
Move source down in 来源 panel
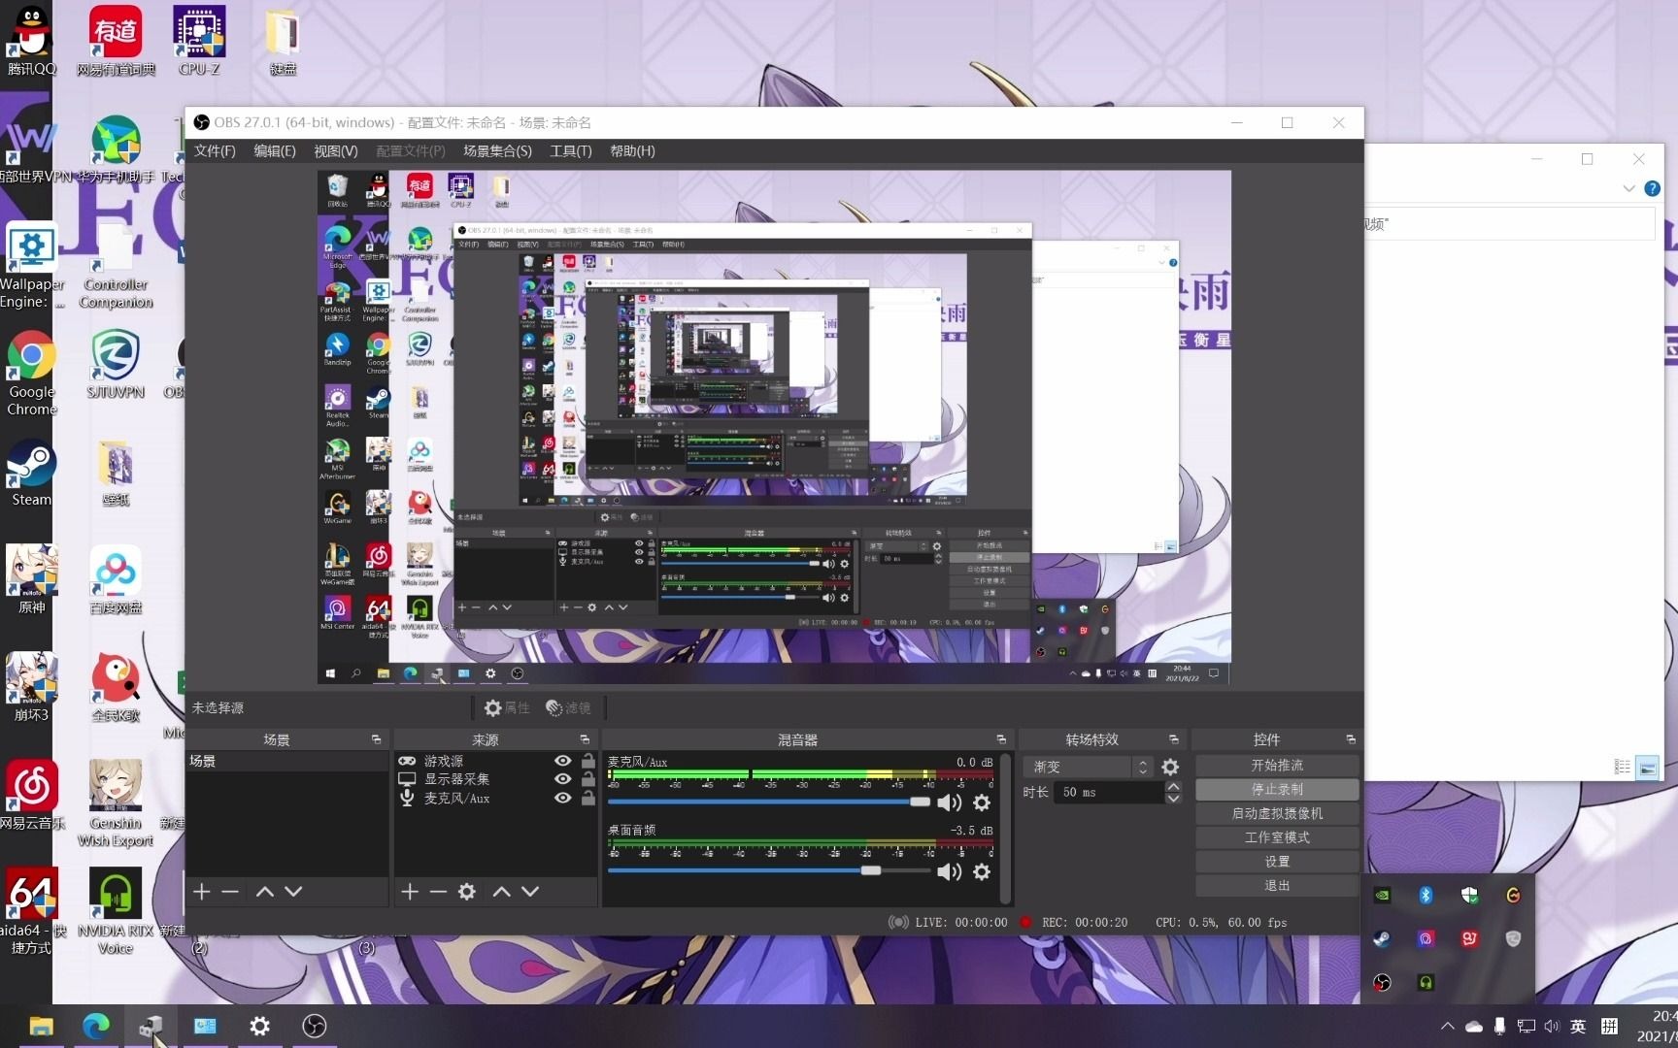click(x=530, y=891)
